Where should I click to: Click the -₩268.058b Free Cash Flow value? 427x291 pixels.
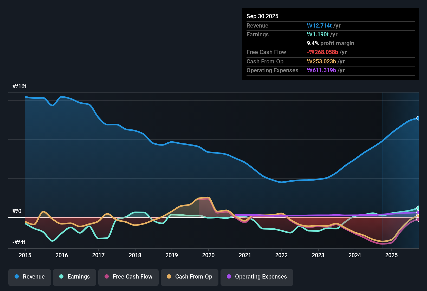323,52
